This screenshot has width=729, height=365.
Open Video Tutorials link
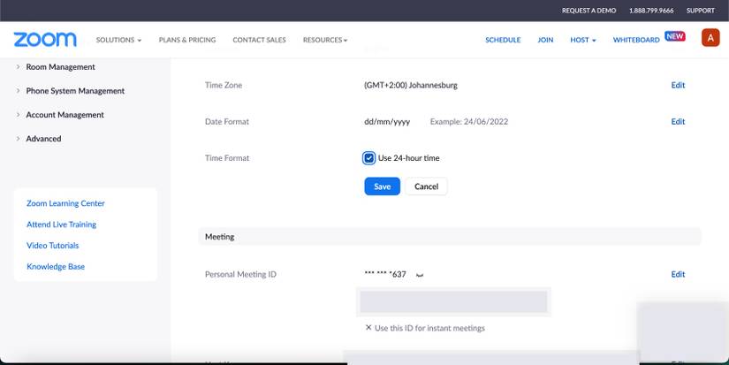(x=52, y=246)
